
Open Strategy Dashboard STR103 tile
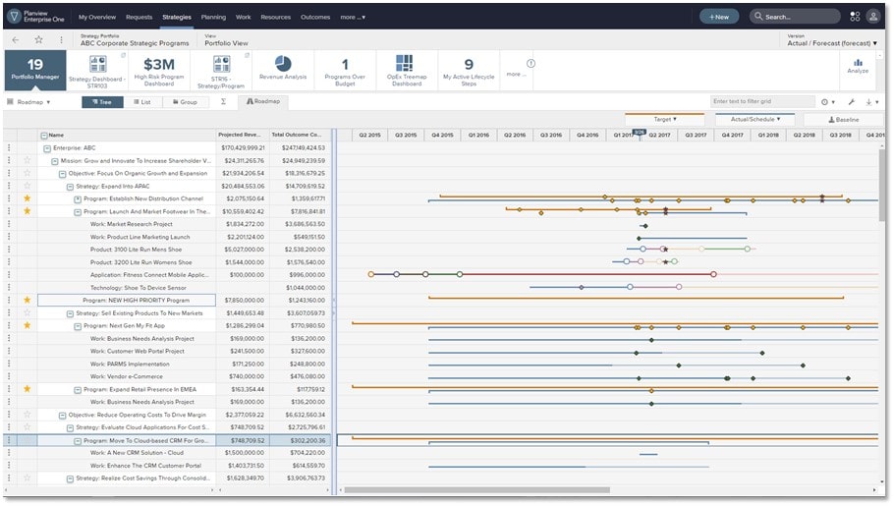pyautogui.click(x=97, y=70)
